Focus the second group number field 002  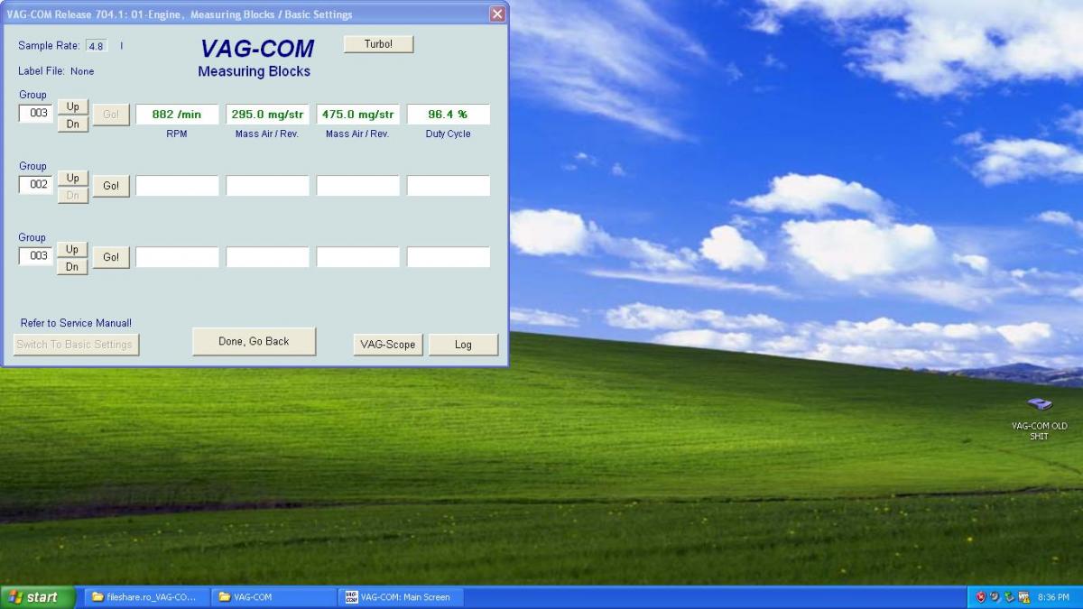[36, 185]
